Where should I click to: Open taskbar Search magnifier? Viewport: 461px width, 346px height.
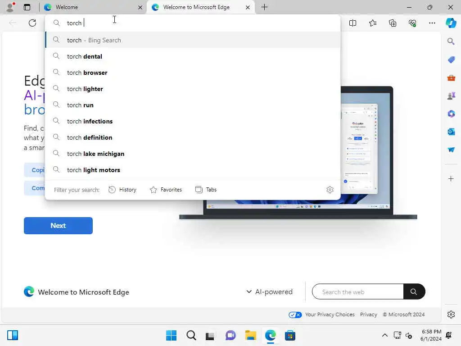click(191, 335)
